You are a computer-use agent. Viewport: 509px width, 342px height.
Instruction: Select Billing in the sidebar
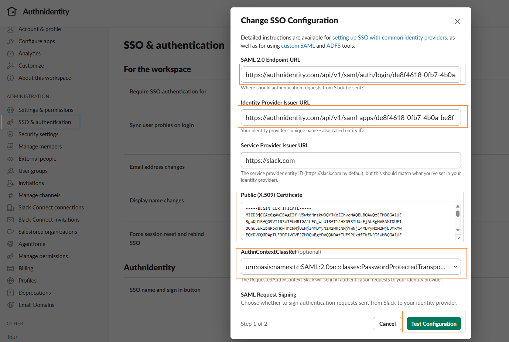[26, 269]
